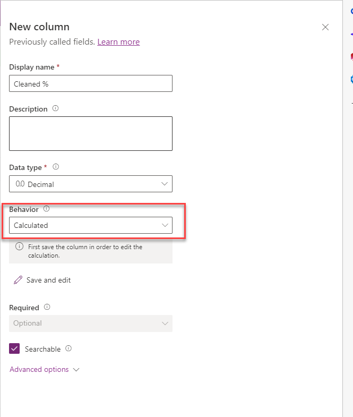Viewport: 353px width, 417px height.
Task: Click the info icon beside Data type
Action: pyautogui.click(x=56, y=167)
